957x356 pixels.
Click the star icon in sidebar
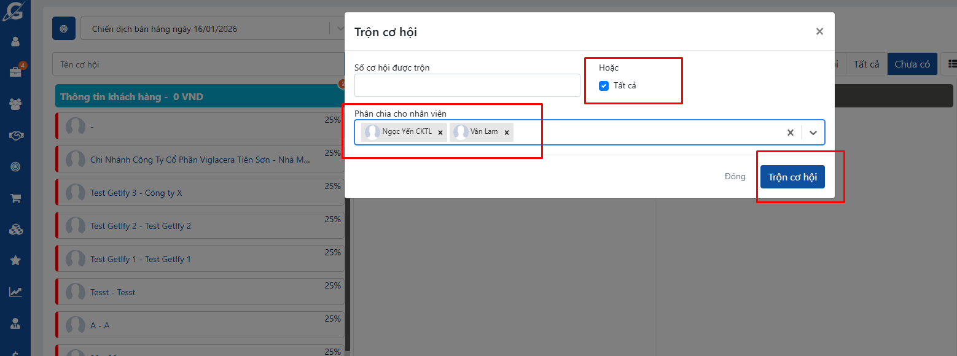tap(15, 260)
